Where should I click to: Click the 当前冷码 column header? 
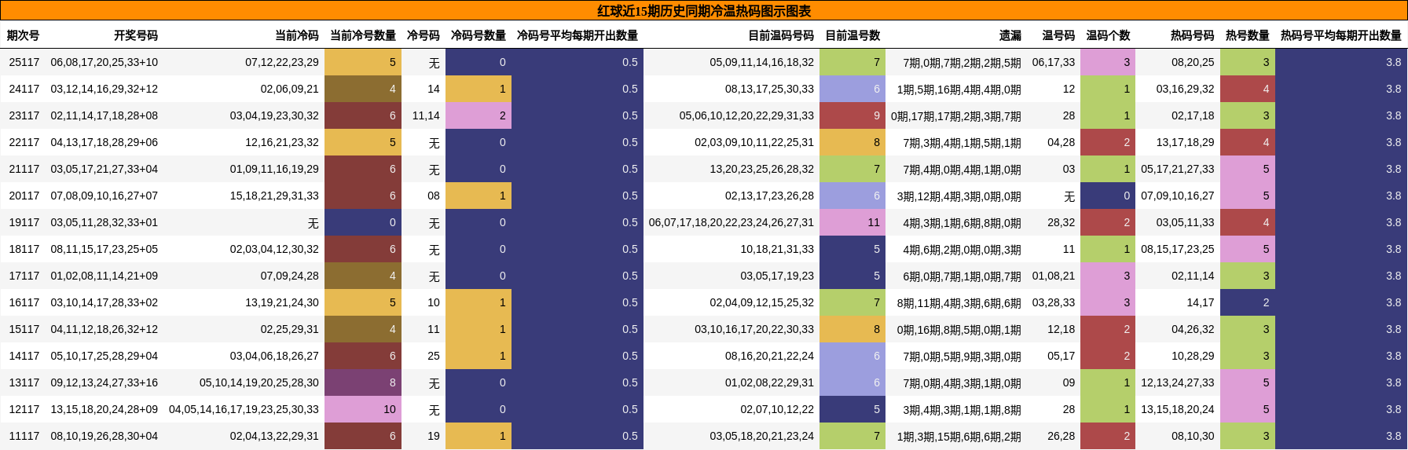[x=297, y=35]
